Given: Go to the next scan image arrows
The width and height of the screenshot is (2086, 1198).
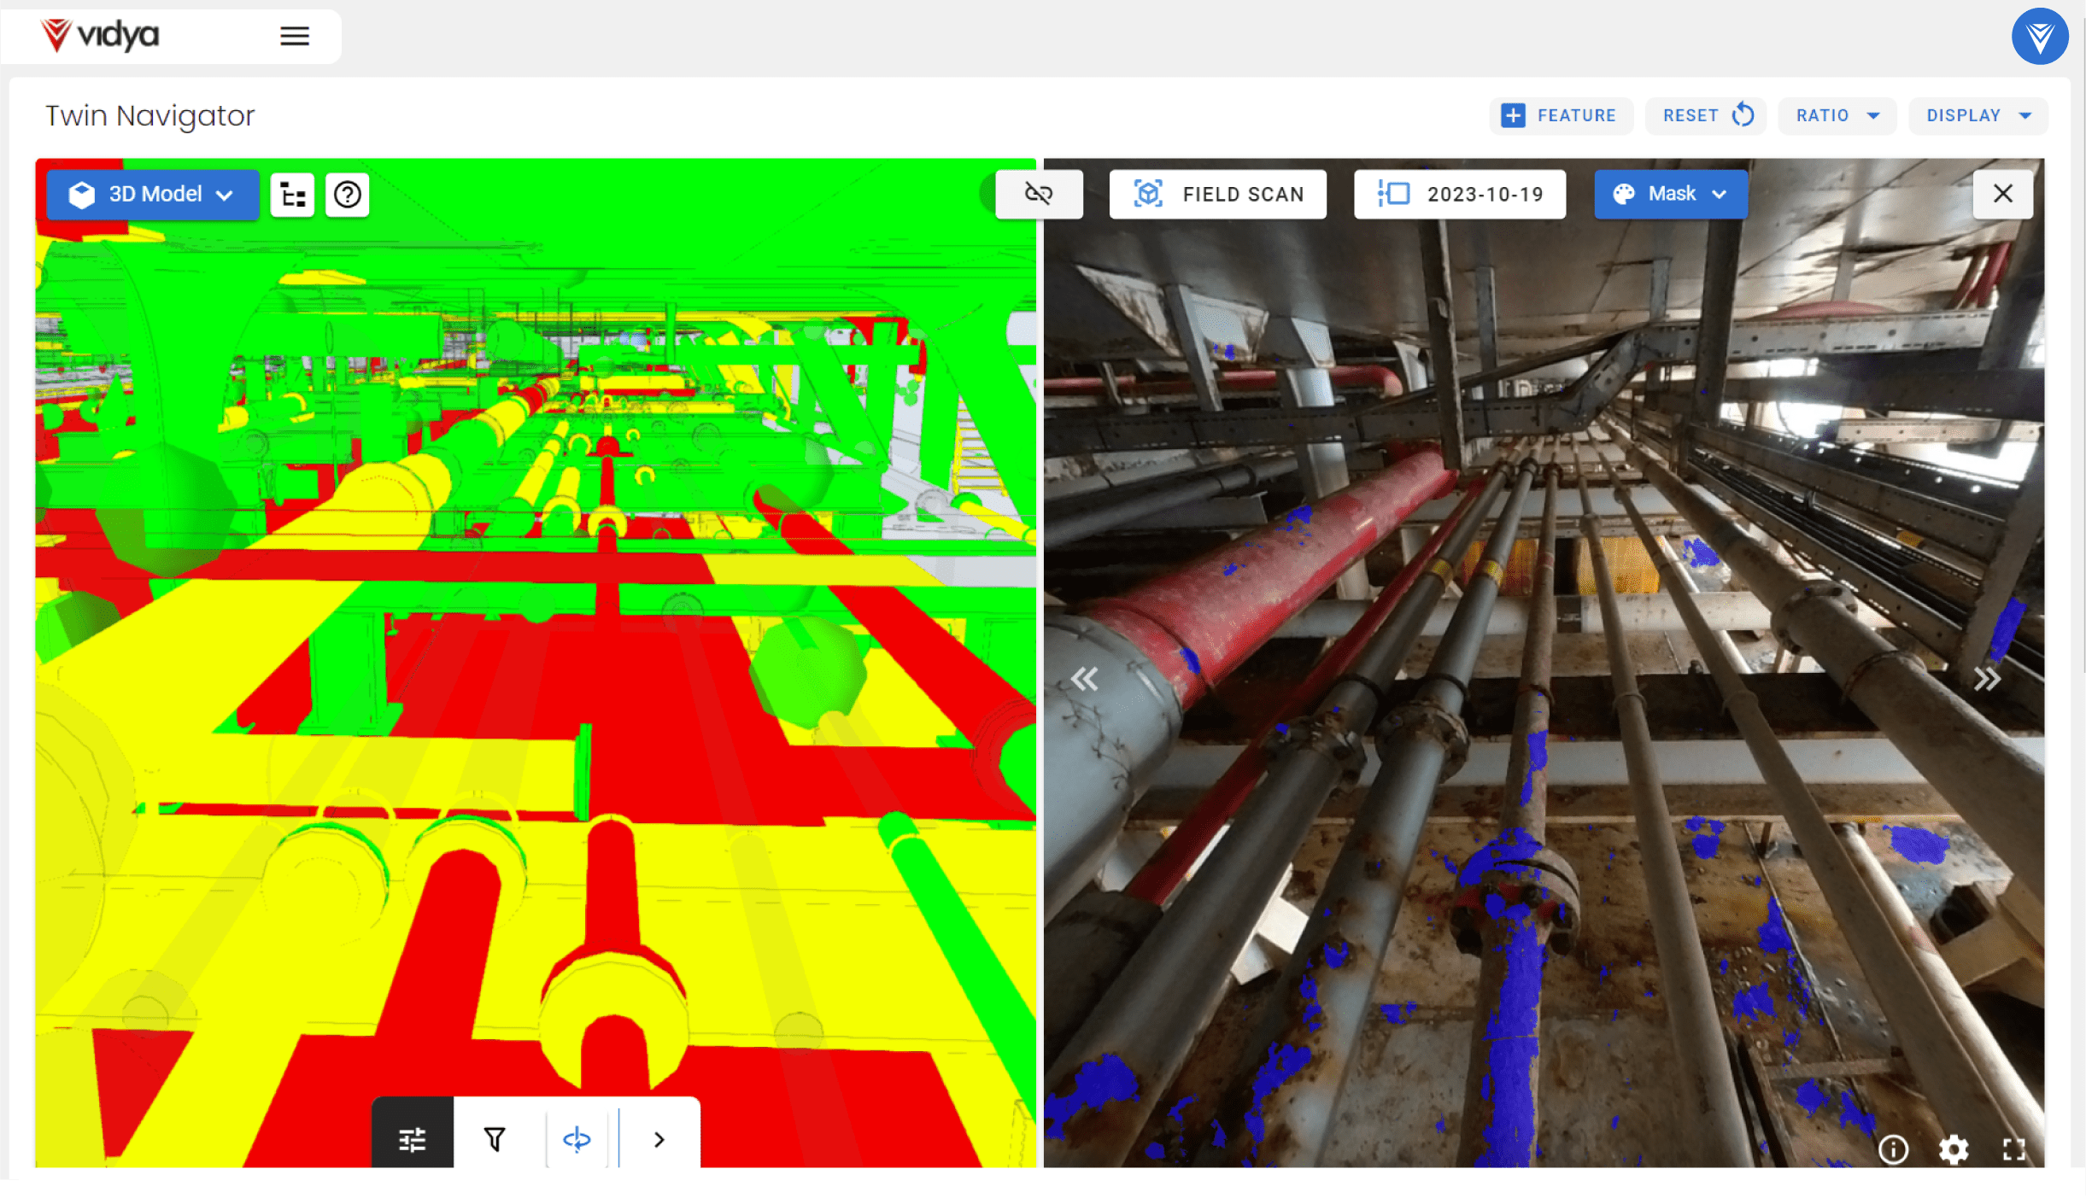Looking at the screenshot, I should point(1987,680).
